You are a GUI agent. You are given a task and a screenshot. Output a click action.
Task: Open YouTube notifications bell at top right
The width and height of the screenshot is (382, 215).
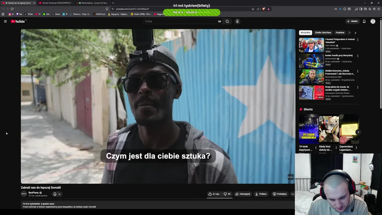pos(364,21)
